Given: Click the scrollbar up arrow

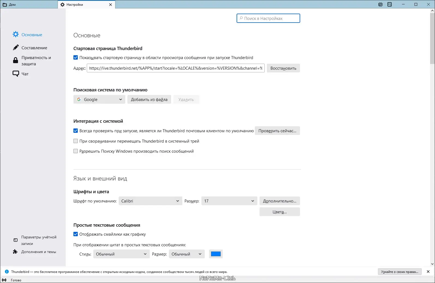Looking at the screenshot, I should coord(432,11).
